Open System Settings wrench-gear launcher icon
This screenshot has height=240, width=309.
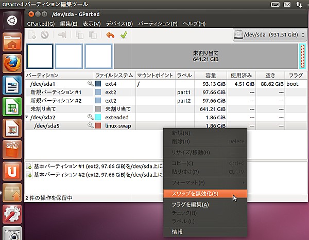tap(12, 214)
